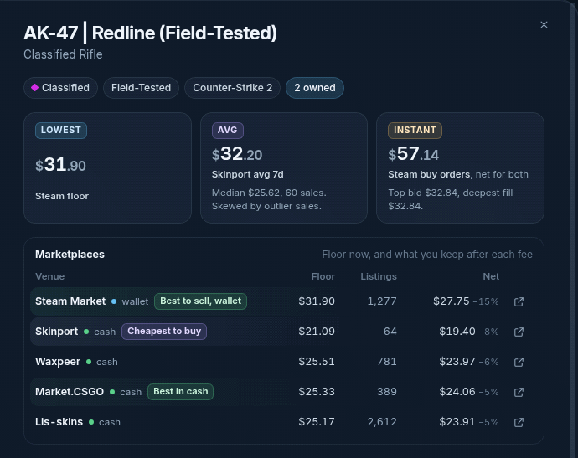Click Steam Market -15% fee label
Screen dimensions: 578x458
[x=486, y=301]
